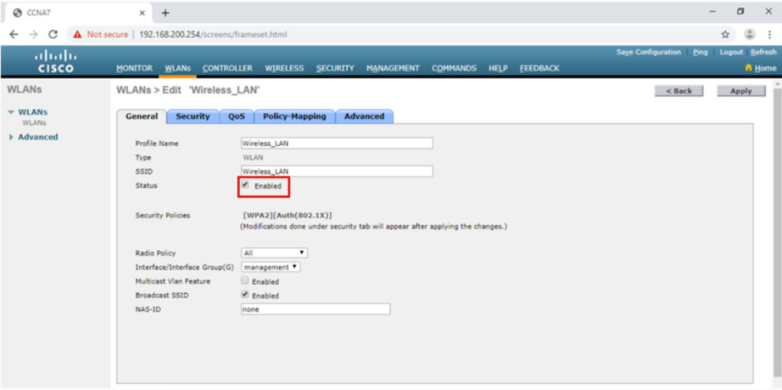Viewport: 782px width, 390px height.
Task: Open the browser profile avatar icon
Action: point(749,35)
